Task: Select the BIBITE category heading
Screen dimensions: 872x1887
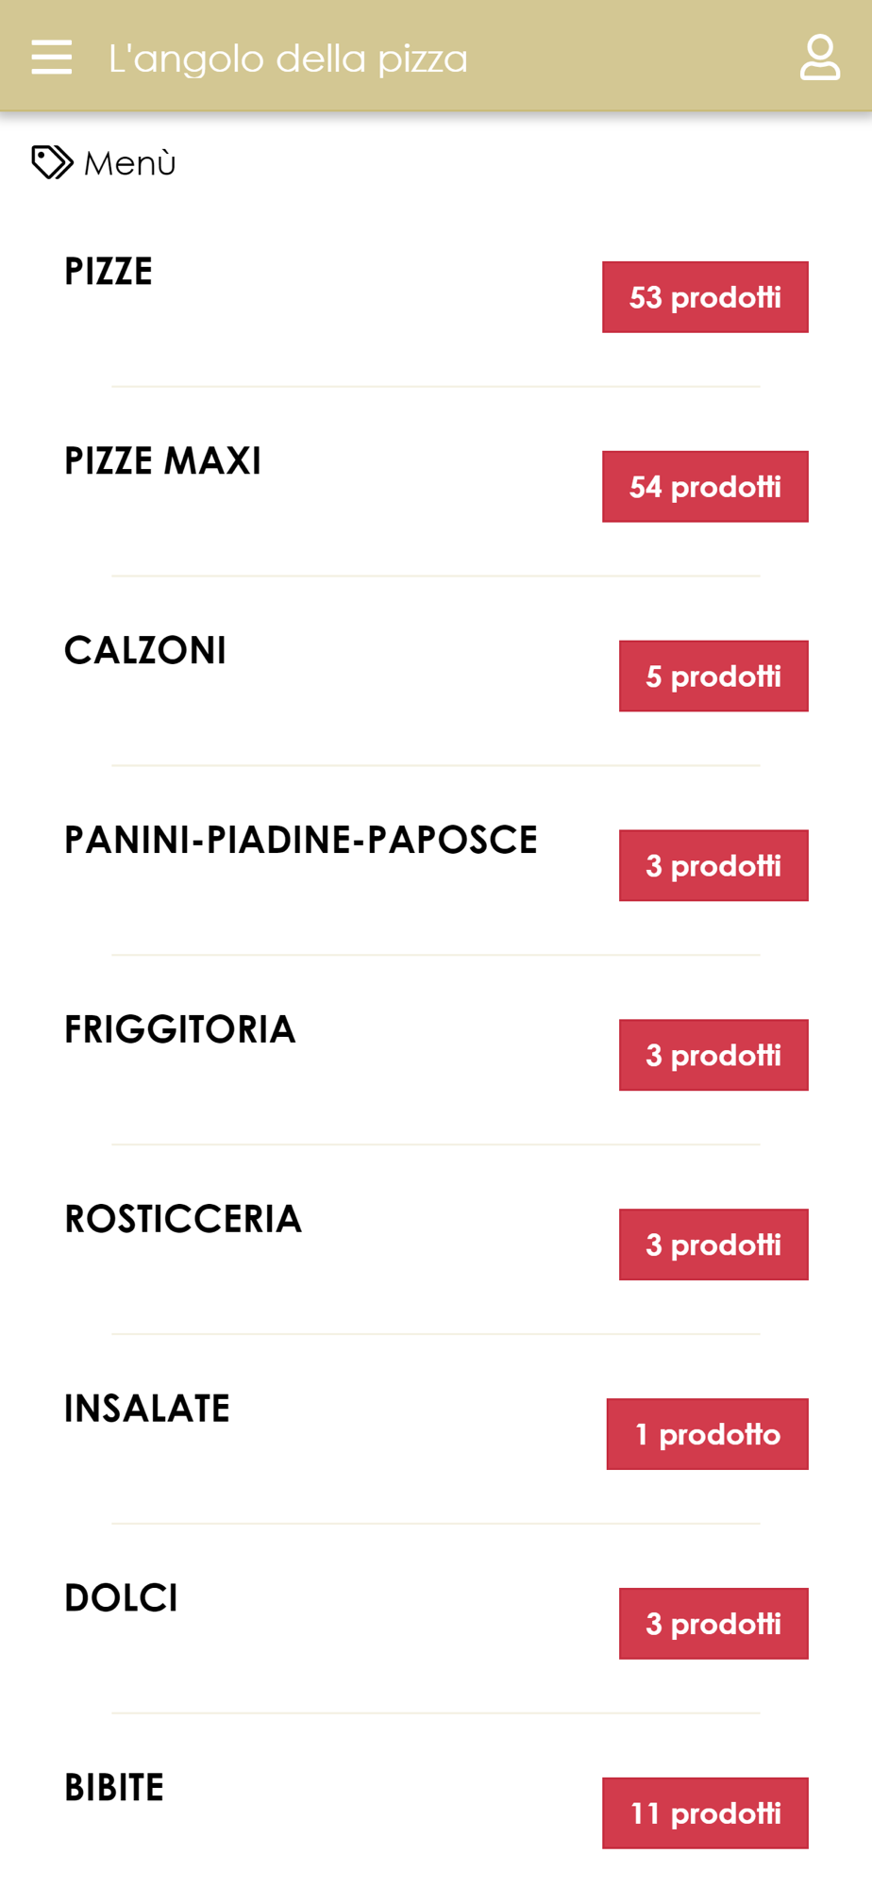Action: pos(114,1789)
